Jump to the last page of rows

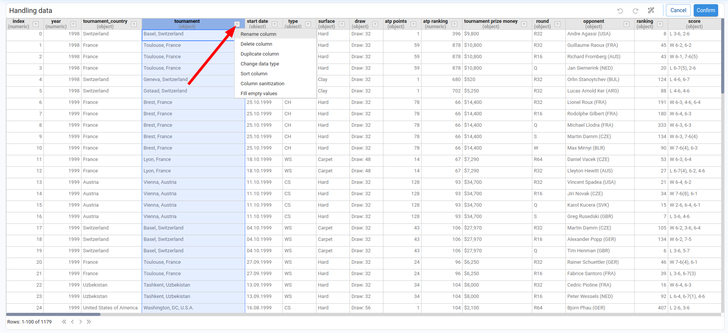89,322
